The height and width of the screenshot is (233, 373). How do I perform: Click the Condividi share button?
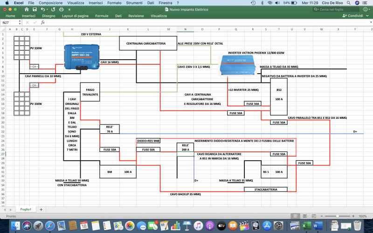pyautogui.click(x=352, y=16)
